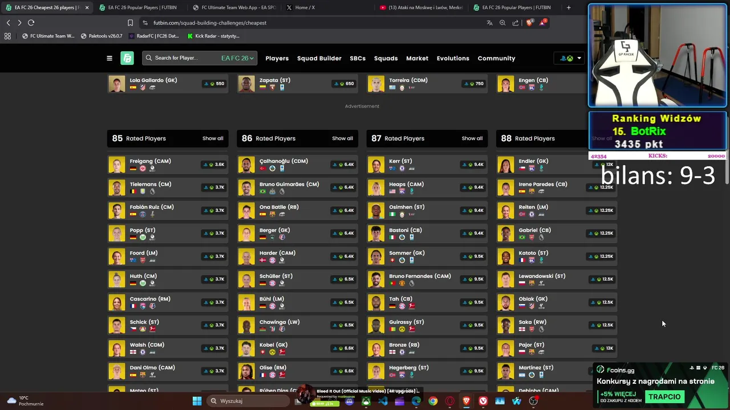Open a new browser tab
The width and height of the screenshot is (730, 410).
[x=569, y=7]
